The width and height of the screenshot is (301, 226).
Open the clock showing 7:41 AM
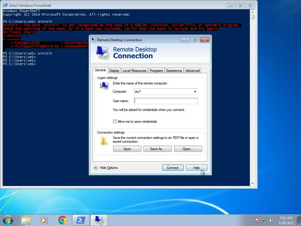click(x=286, y=220)
